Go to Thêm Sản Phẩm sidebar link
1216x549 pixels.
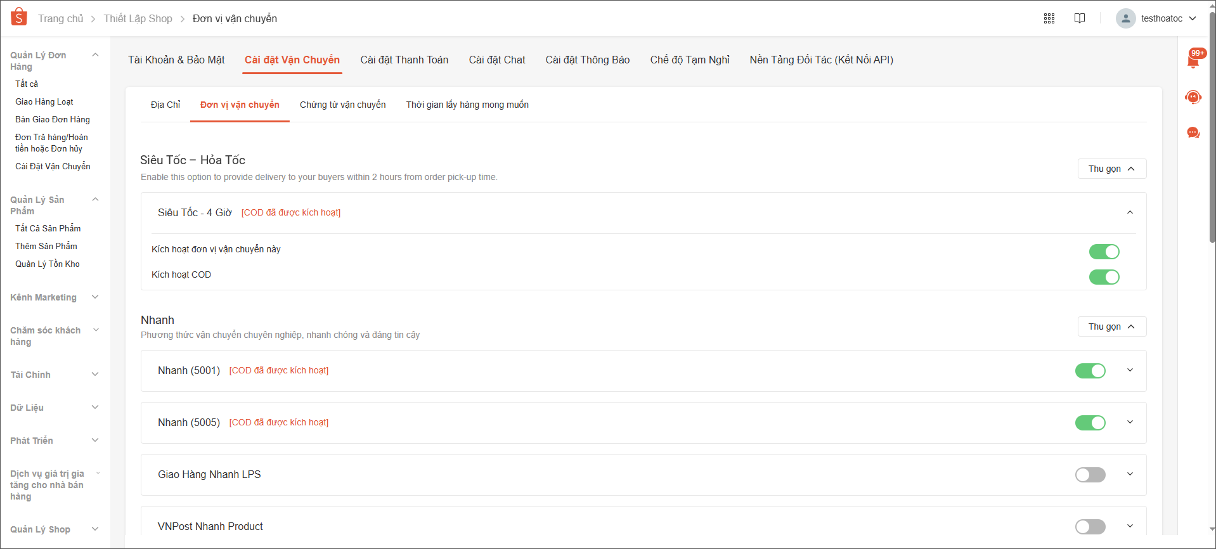(x=46, y=246)
